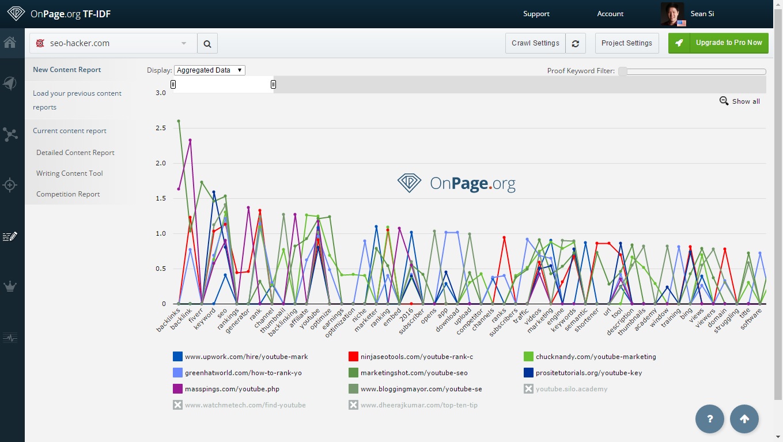783x442 pixels.
Task: Open the crown icon in sidebar
Action: (x=10, y=286)
